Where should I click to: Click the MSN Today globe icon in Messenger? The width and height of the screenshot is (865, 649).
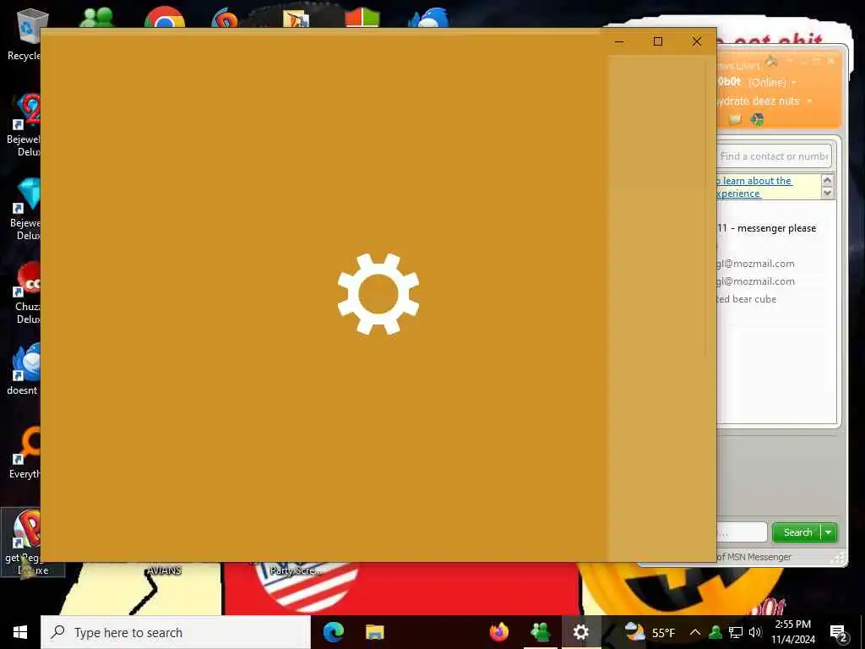757,119
